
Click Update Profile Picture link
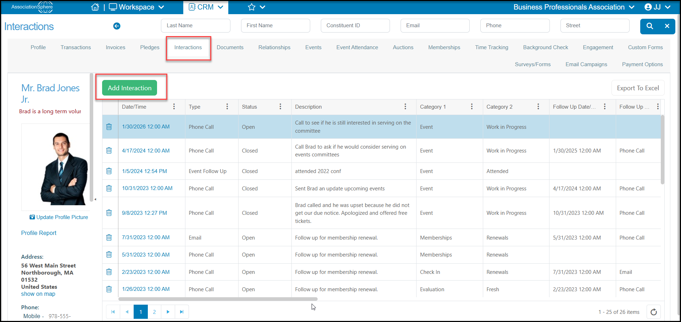pos(59,217)
